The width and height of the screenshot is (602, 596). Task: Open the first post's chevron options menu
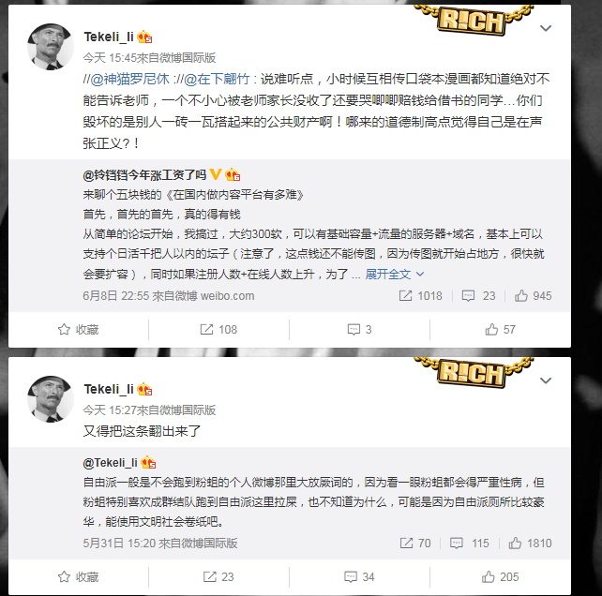(546, 28)
